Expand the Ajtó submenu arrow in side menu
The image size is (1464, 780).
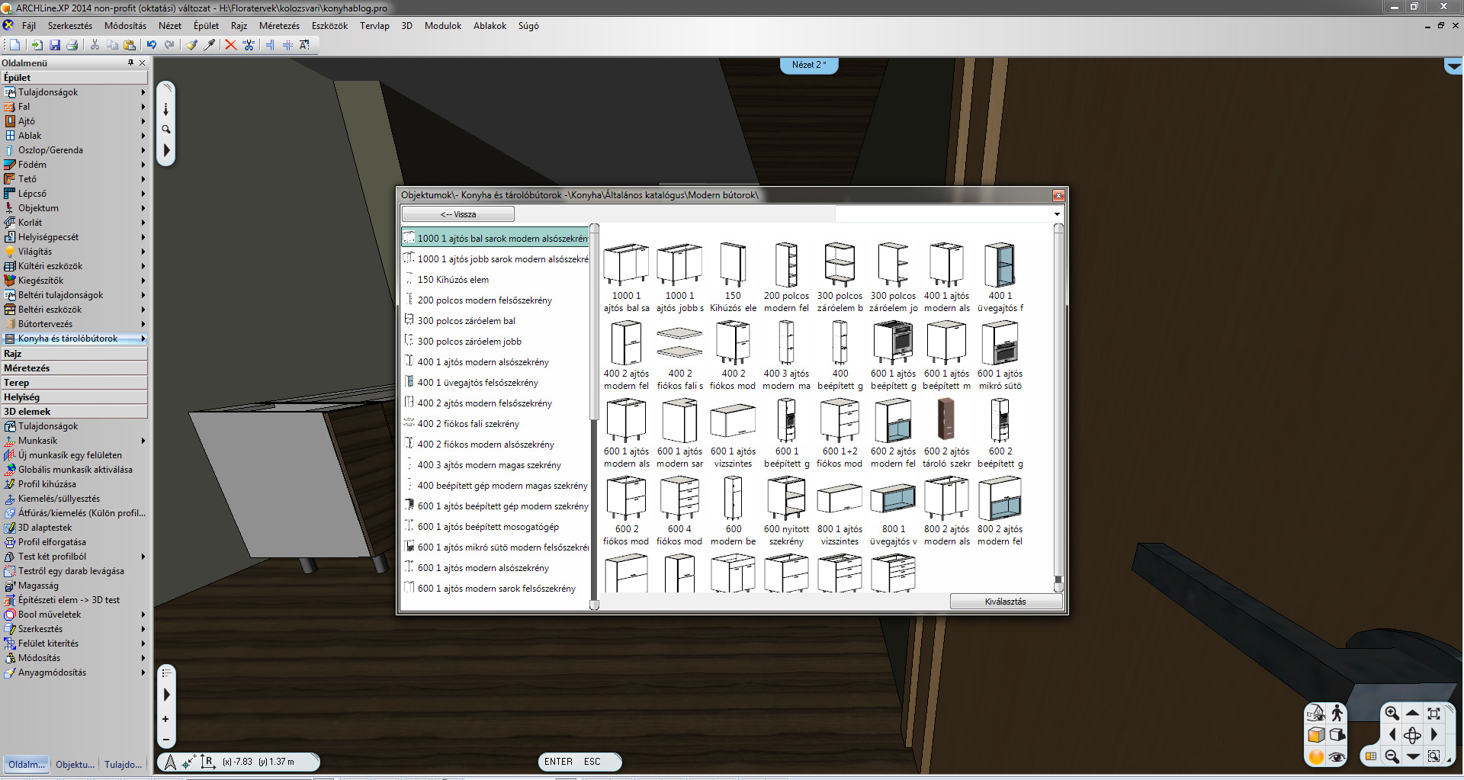pyautogui.click(x=143, y=121)
